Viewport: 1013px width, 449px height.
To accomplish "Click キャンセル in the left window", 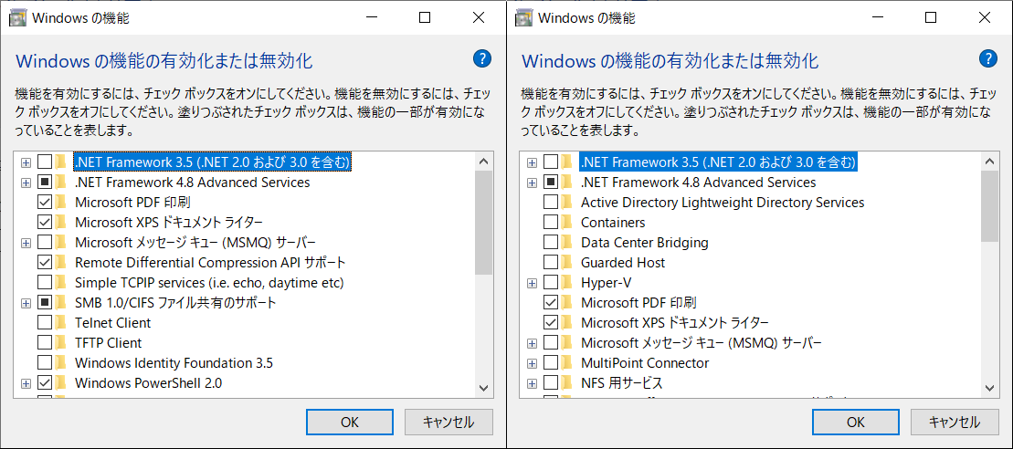I will [x=448, y=422].
